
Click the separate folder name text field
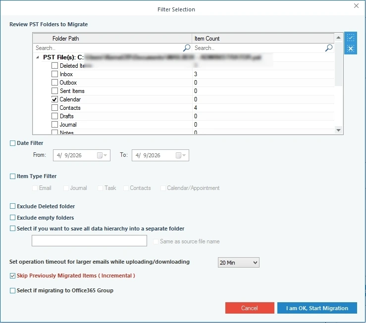pos(89,241)
